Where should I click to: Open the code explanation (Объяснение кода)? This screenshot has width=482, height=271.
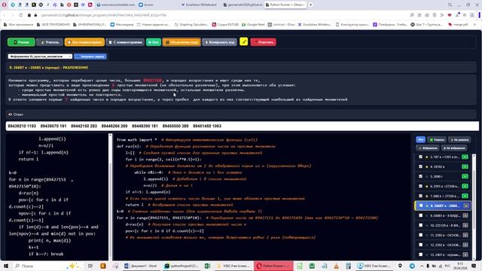point(182,42)
